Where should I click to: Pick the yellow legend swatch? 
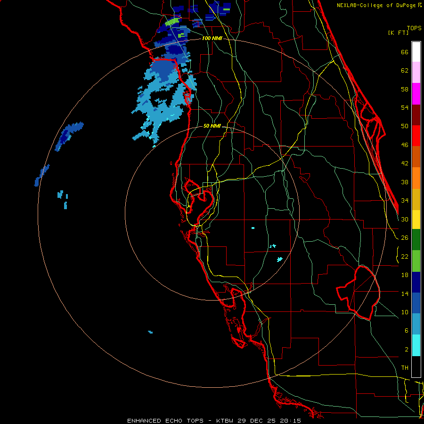pyautogui.click(x=416, y=220)
